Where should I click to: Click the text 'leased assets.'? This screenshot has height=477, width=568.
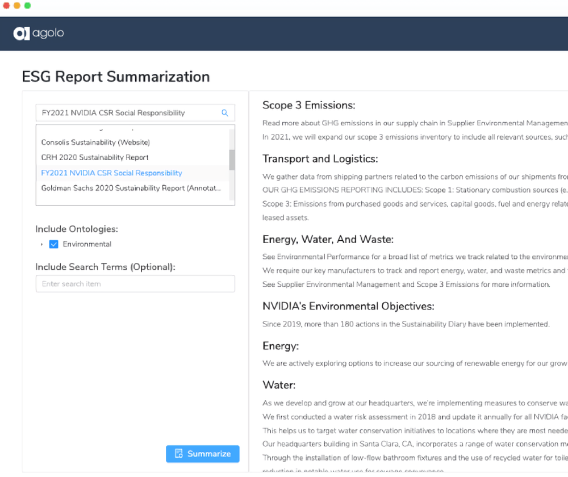pyautogui.click(x=286, y=217)
